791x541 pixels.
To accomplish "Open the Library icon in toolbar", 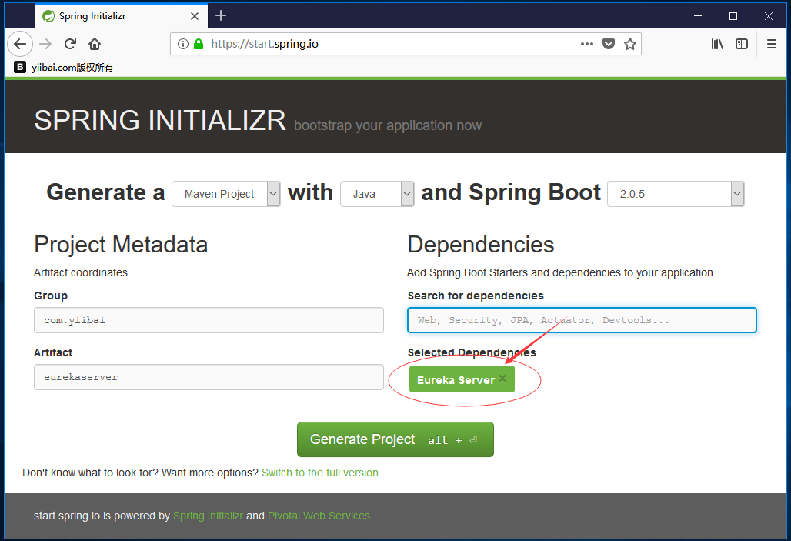I will tap(717, 44).
